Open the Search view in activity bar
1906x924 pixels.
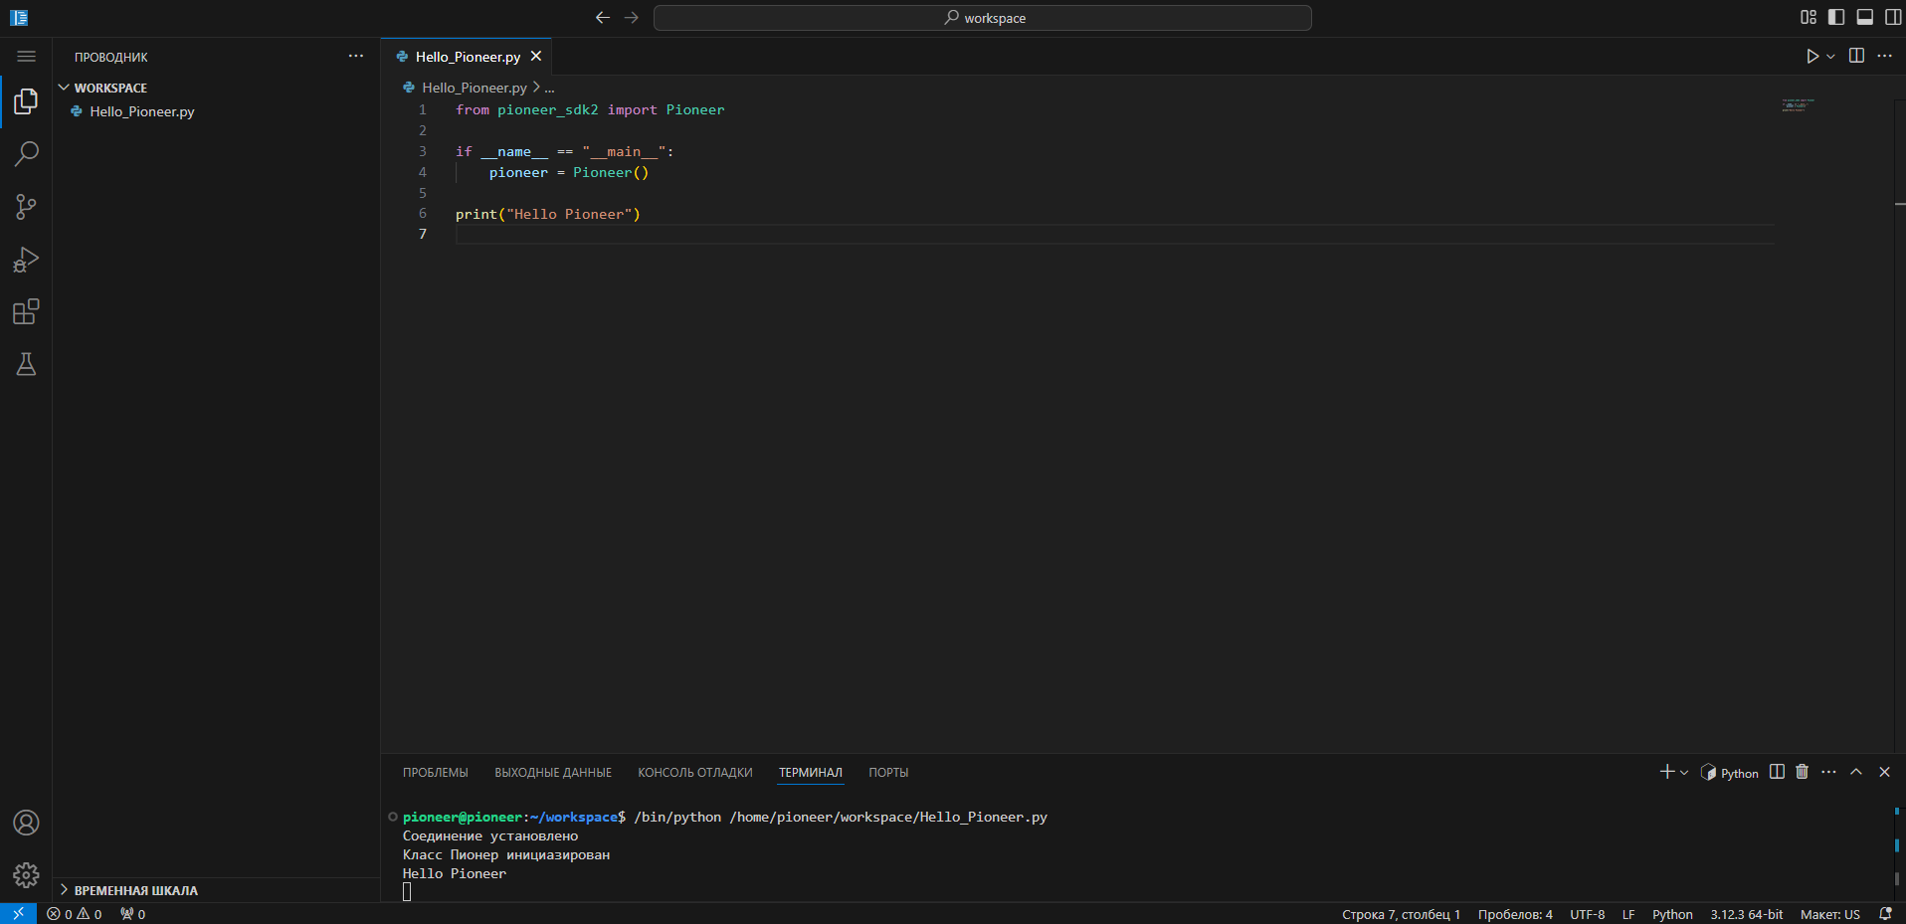pyautogui.click(x=26, y=154)
